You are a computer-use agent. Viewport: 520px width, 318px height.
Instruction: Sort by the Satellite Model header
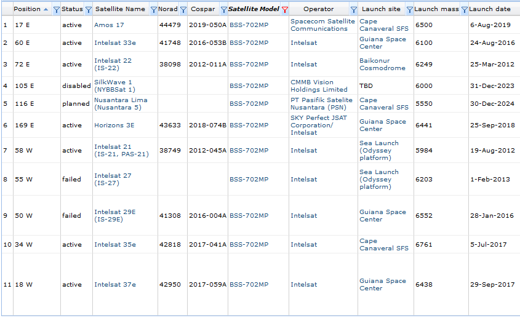[x=254, y=9]
